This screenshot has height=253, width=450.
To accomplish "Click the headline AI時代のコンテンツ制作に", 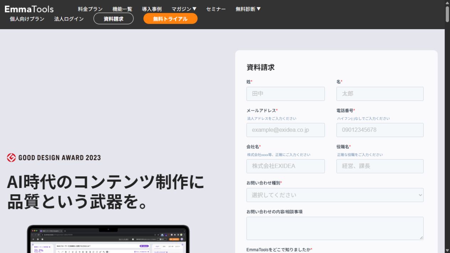I will tap(106, 182).
